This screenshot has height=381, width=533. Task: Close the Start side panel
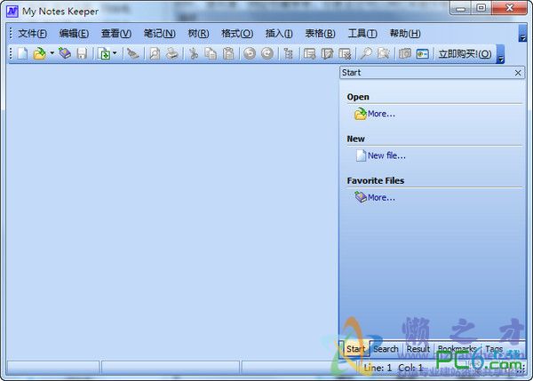point(518,73)
